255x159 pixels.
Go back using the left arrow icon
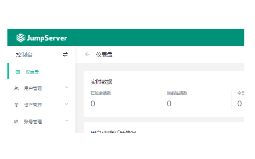click(87, 54)
